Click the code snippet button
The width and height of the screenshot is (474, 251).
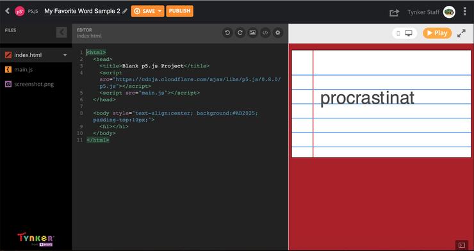click(265, 33)
